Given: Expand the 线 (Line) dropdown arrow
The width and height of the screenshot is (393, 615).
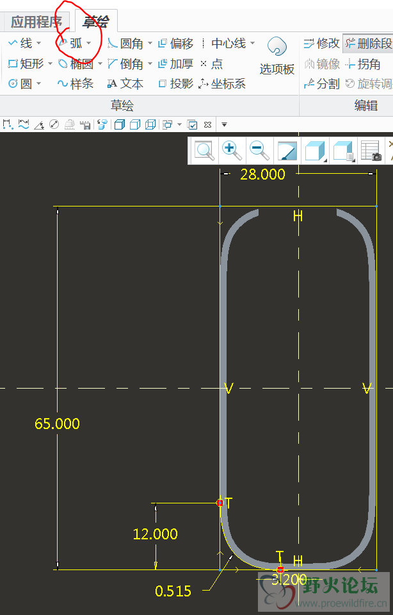Looking at the screenshot, I should tap(39, 43).
